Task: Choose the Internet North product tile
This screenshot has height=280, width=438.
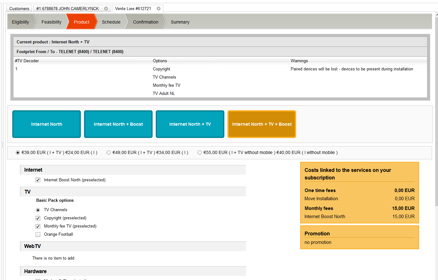Action: click(47, 124)
